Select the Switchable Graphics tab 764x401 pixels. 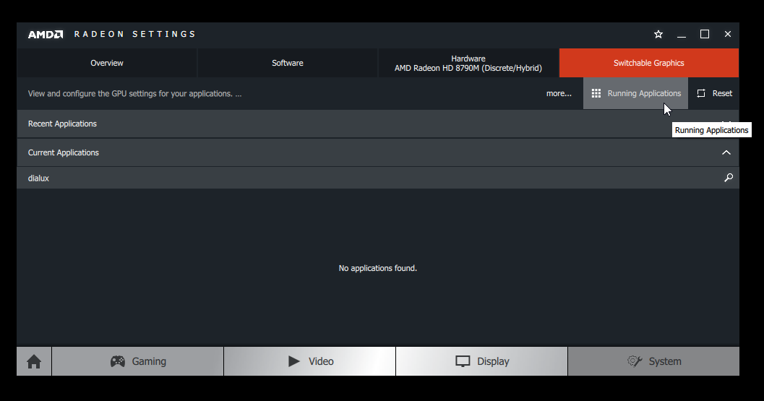point(648,63)
